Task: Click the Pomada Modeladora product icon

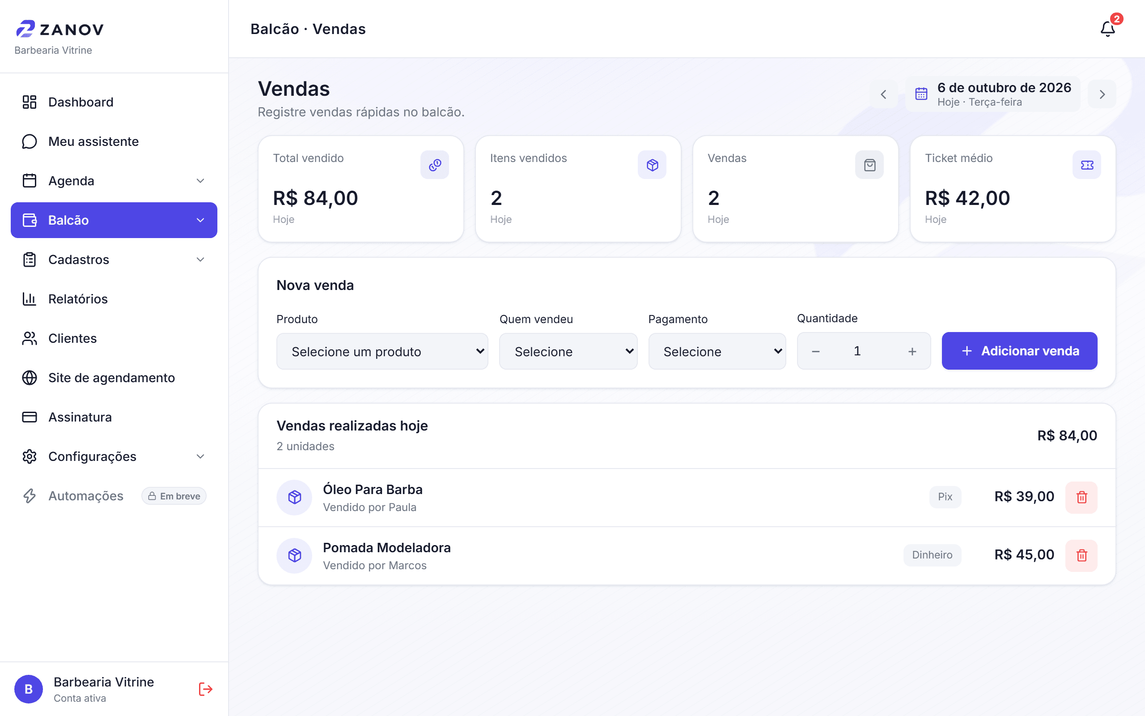Action: pos(294,555)
